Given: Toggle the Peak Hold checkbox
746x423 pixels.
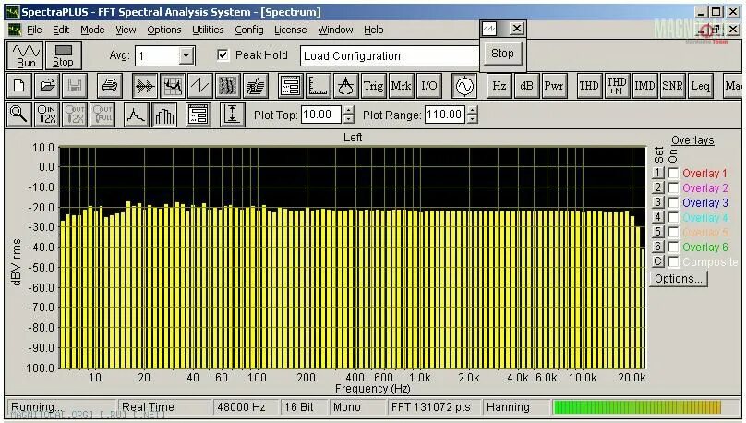Looking at the screenshot, I should pos(223,54).
